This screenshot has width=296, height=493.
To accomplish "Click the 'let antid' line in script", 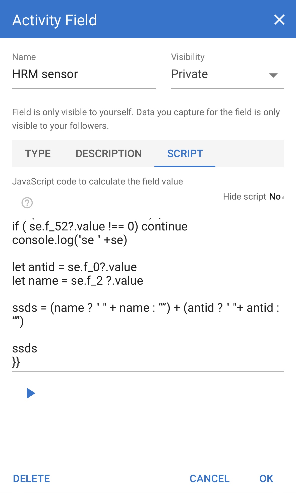I will tap(75, 267).
